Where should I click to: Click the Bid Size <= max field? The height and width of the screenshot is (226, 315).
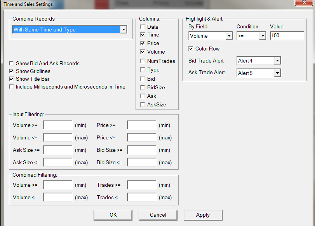pos(142,162)
